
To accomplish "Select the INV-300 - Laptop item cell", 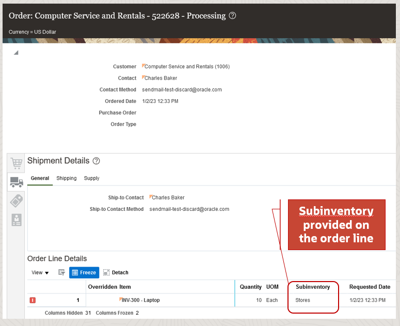I will coord(141,300).
